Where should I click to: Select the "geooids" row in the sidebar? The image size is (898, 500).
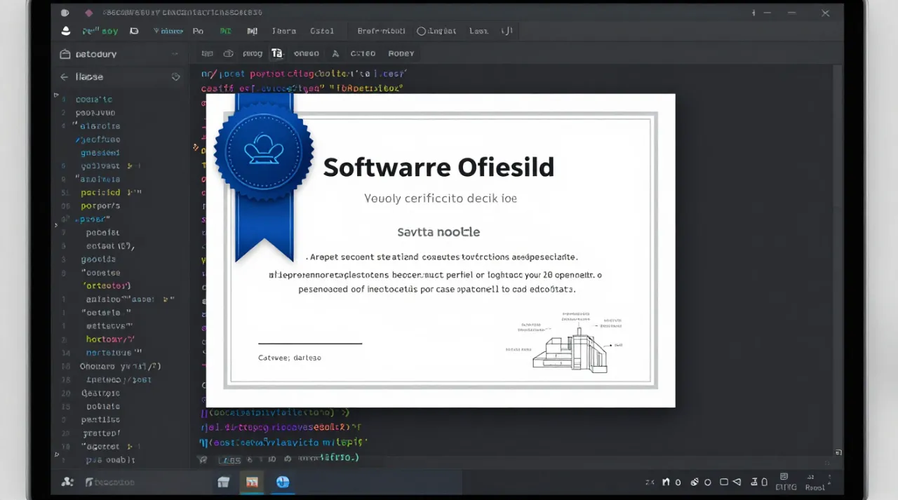(99, 259)
